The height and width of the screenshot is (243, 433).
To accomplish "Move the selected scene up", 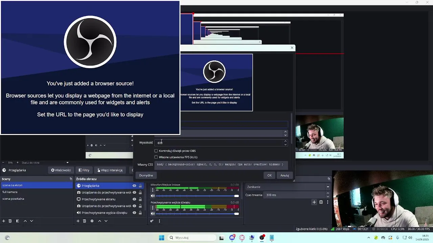I will pos(25,221).
